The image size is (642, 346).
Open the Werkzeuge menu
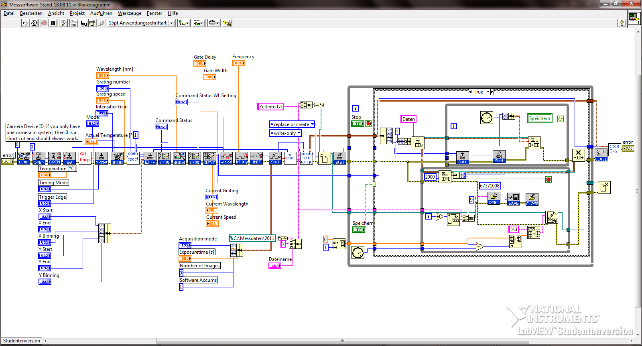[129, 13]
